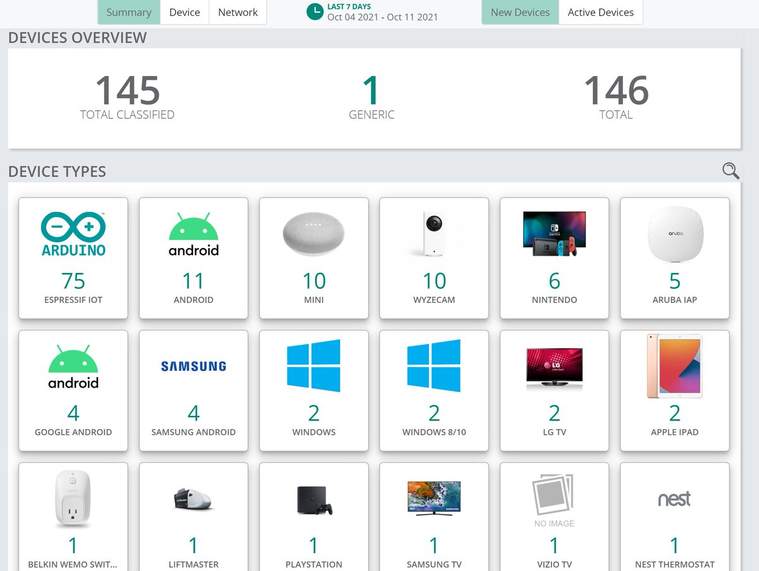Click the DEVICES OVERVIEW heading
Screen dimensions: 759x571
click(x=77, y=37)
